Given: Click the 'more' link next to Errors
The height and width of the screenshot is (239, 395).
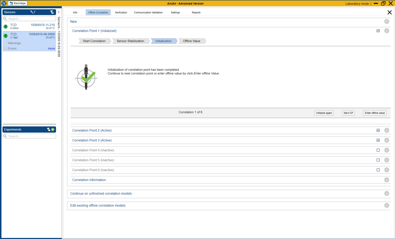Looking at the screenshot, I should point(51,48).
